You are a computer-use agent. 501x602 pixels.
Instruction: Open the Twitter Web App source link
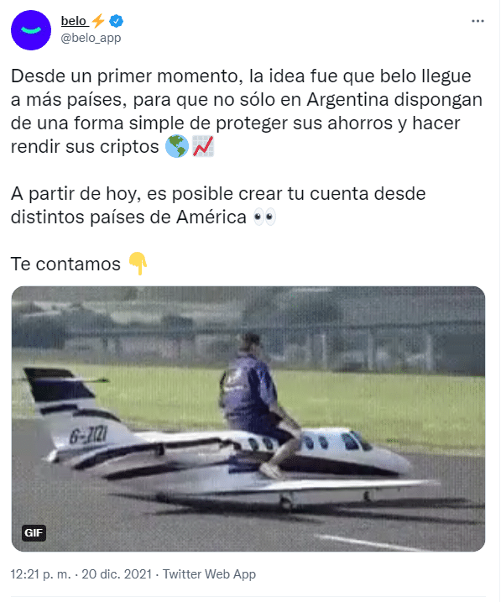pos(209,574)
